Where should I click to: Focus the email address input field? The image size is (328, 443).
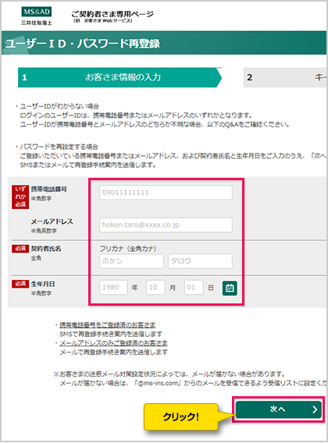[166, 225]
